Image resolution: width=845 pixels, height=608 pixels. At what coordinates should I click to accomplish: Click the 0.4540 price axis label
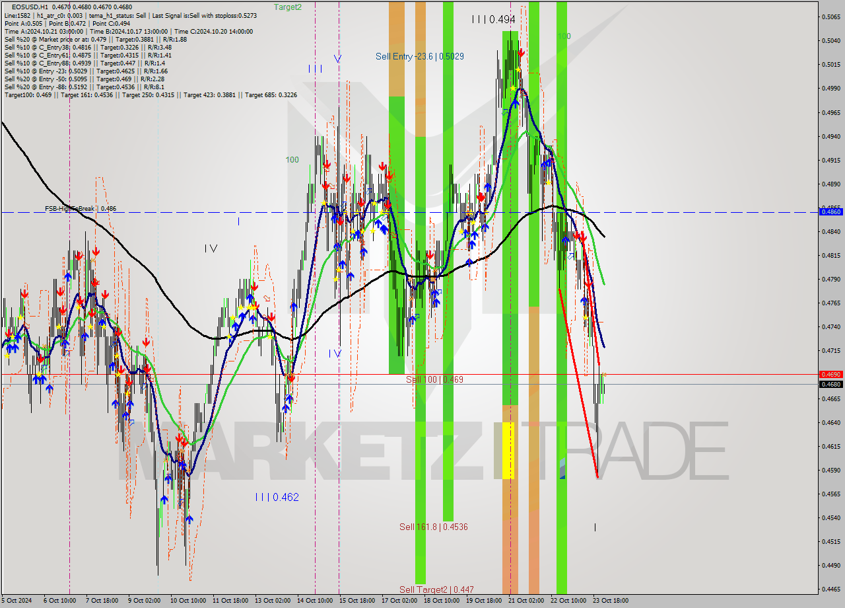830,517
